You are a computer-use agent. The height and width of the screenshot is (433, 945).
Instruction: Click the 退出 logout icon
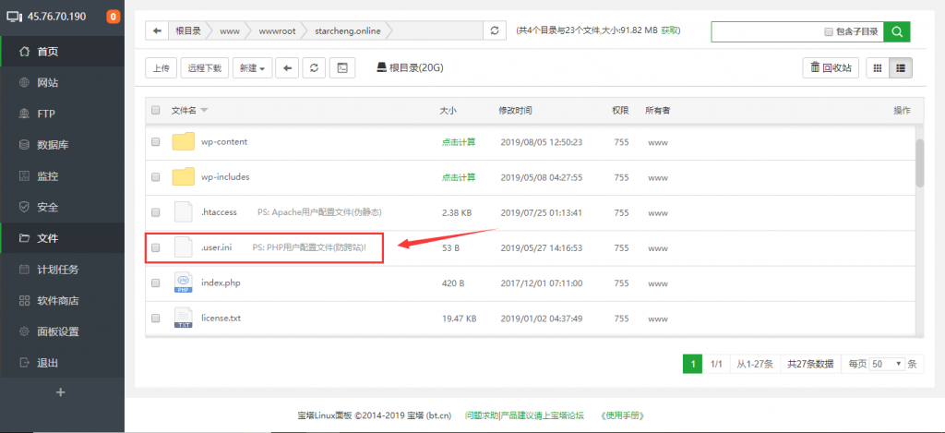click(x=24, y=363)
